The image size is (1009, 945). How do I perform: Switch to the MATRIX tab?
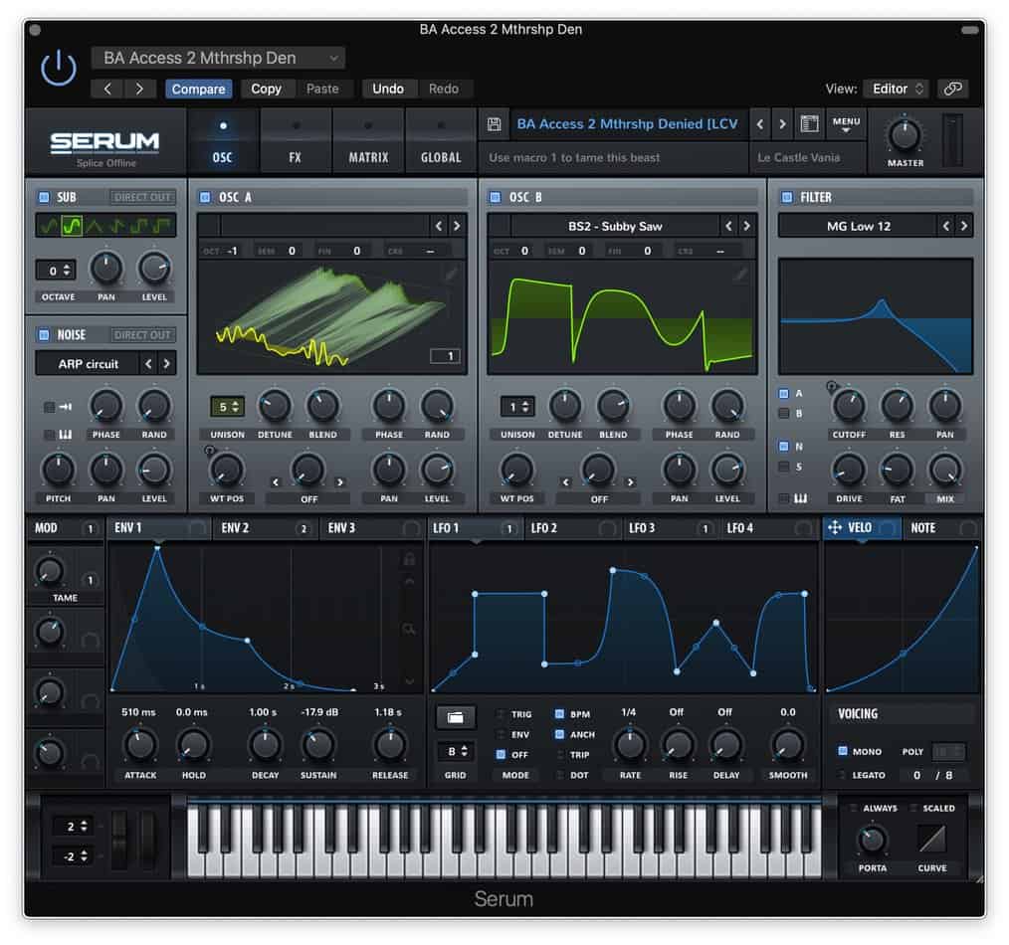click(x=368, y=143)
